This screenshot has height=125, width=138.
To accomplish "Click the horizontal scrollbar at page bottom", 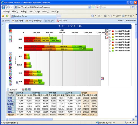I will point(70,119).
